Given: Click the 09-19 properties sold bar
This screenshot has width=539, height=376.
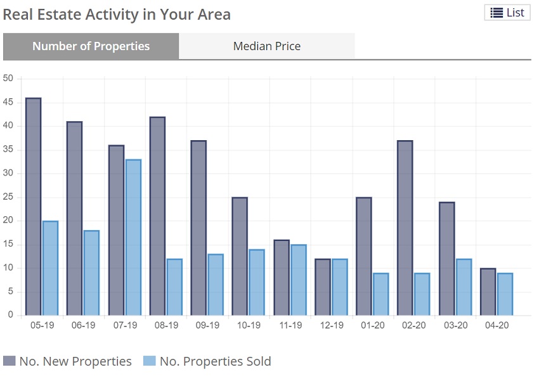Looking at the screenshot, I should pos(216,285).
